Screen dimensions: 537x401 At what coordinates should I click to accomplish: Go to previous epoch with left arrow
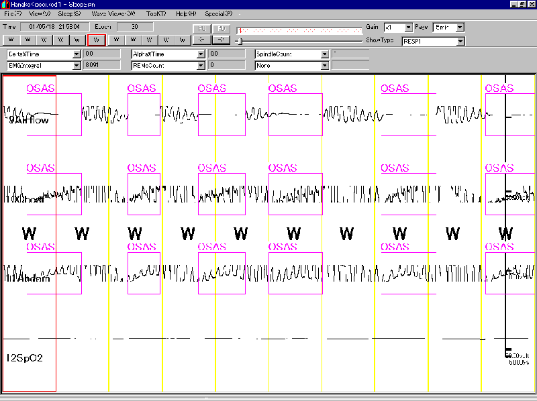click(202, 40)
